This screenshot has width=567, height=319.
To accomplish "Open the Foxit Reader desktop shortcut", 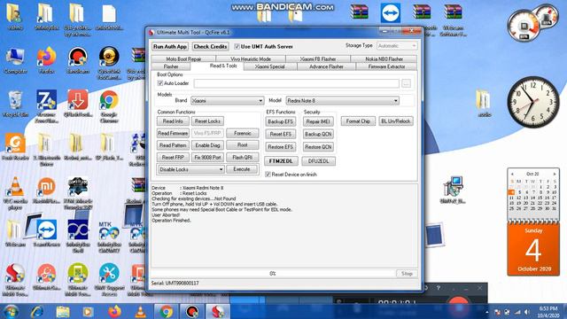I will (15, 147).
